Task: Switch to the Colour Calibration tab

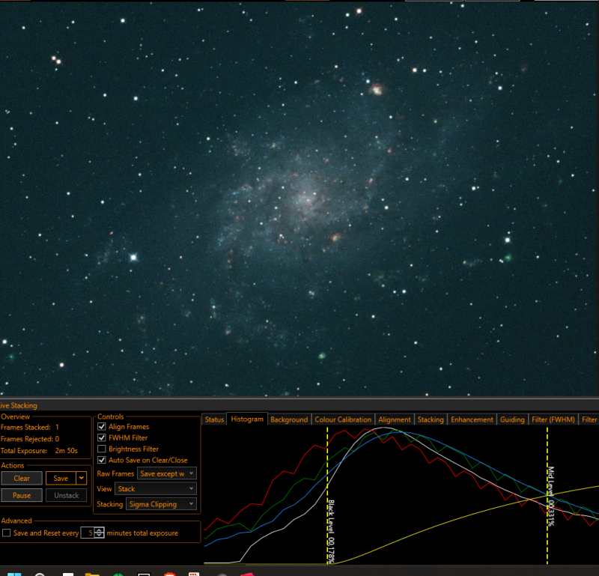Action: (x=342, y=420)
